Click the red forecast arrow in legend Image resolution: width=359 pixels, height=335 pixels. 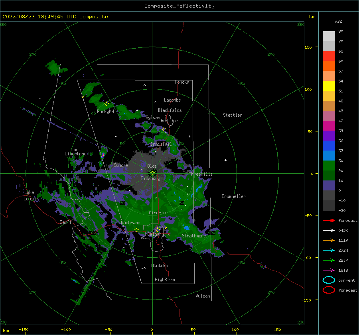(x=329, y=220)
